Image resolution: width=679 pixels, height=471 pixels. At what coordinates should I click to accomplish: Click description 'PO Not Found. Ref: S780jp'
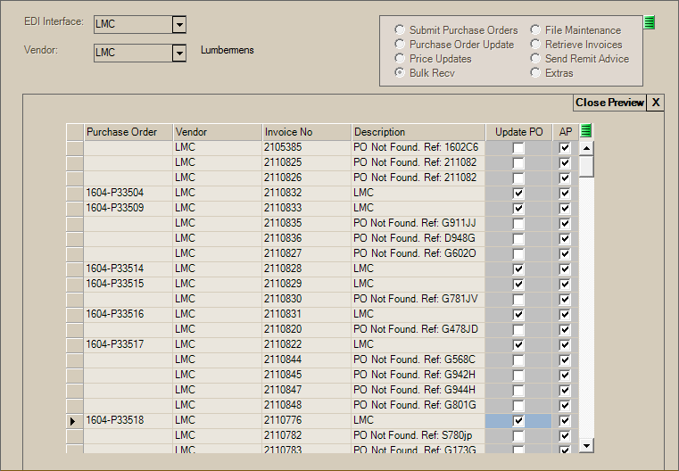tap(418, 435)
